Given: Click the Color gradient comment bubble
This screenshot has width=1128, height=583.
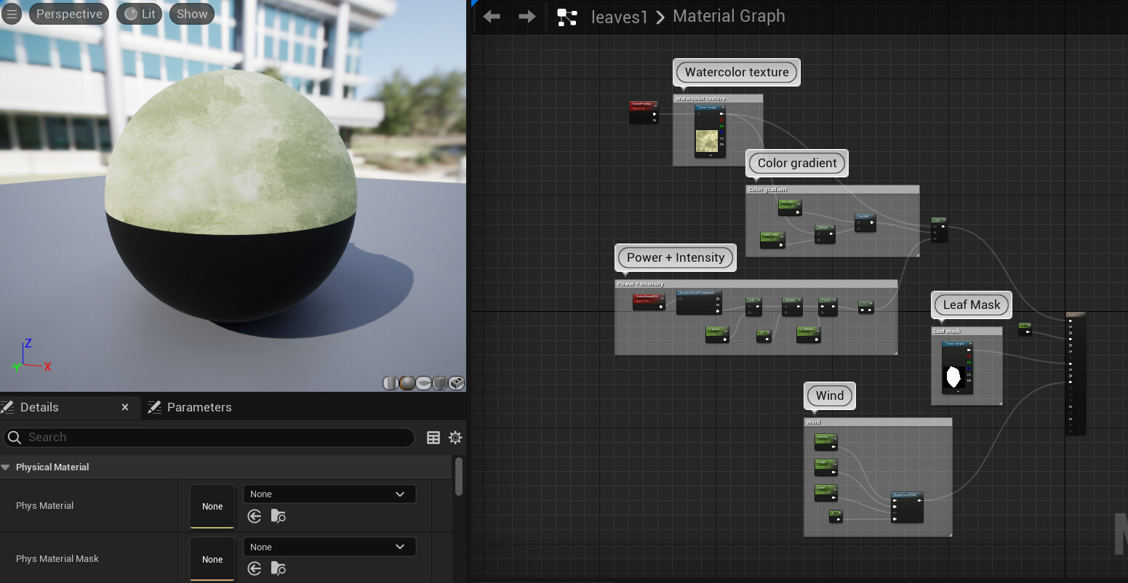Looking at the screenshot, I should (797, 163).
